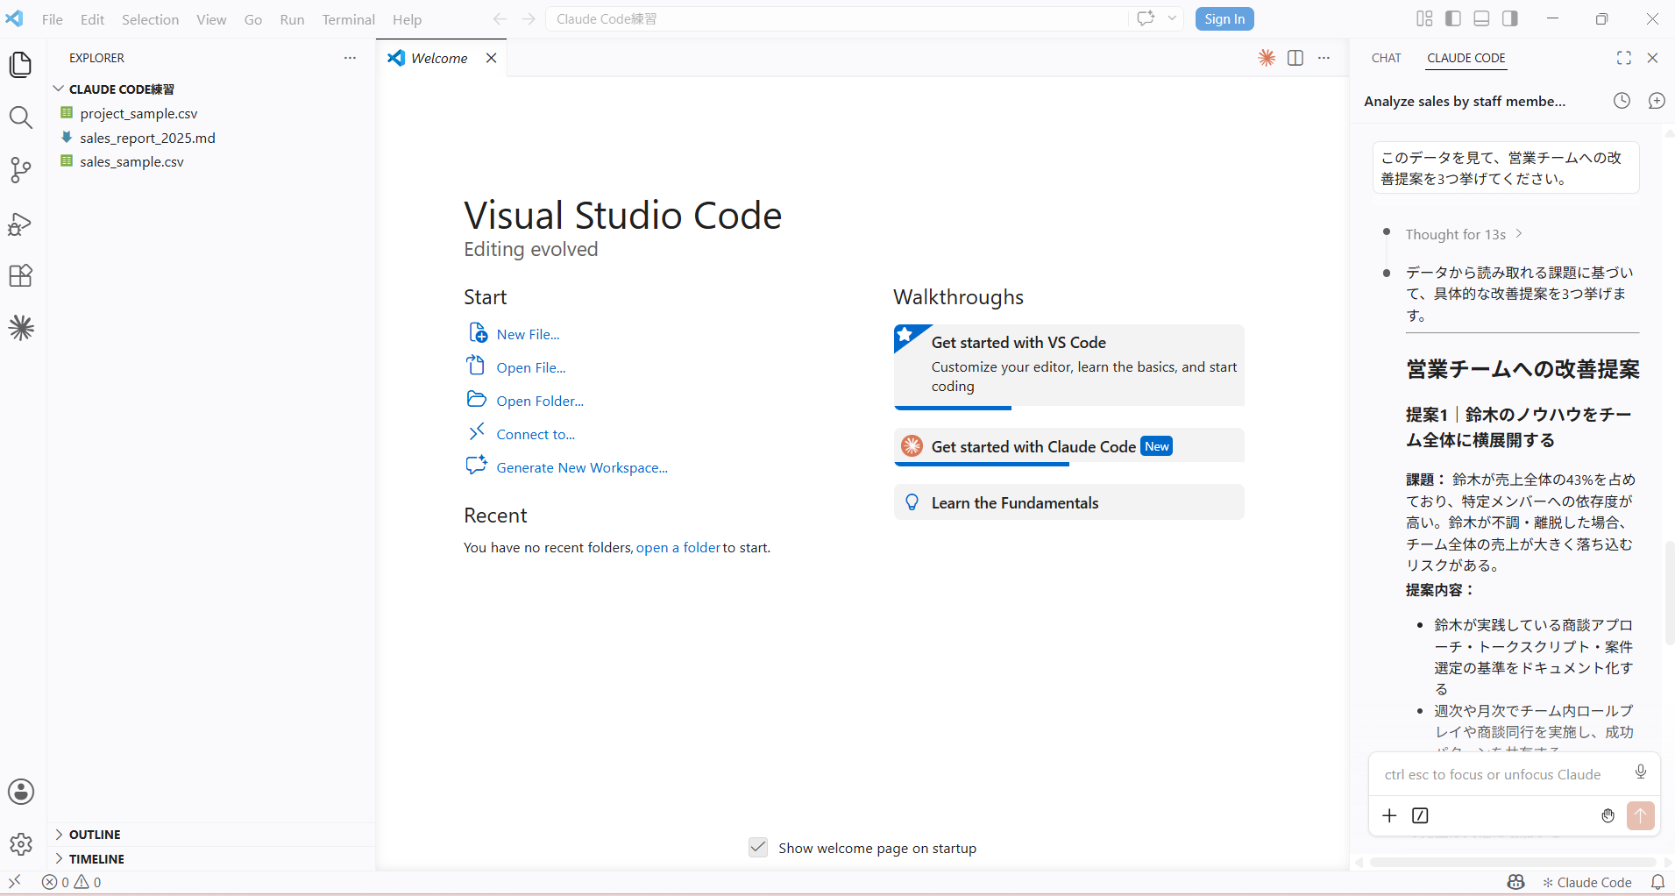Open the Search view in activity bar

[21, 117]
